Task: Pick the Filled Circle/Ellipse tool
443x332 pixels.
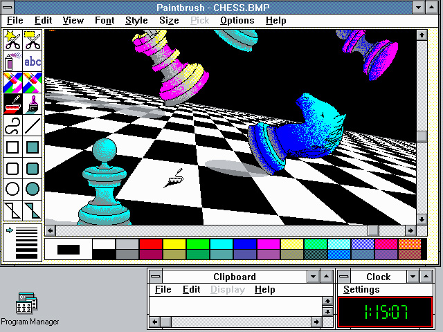Action: (33, 189)
